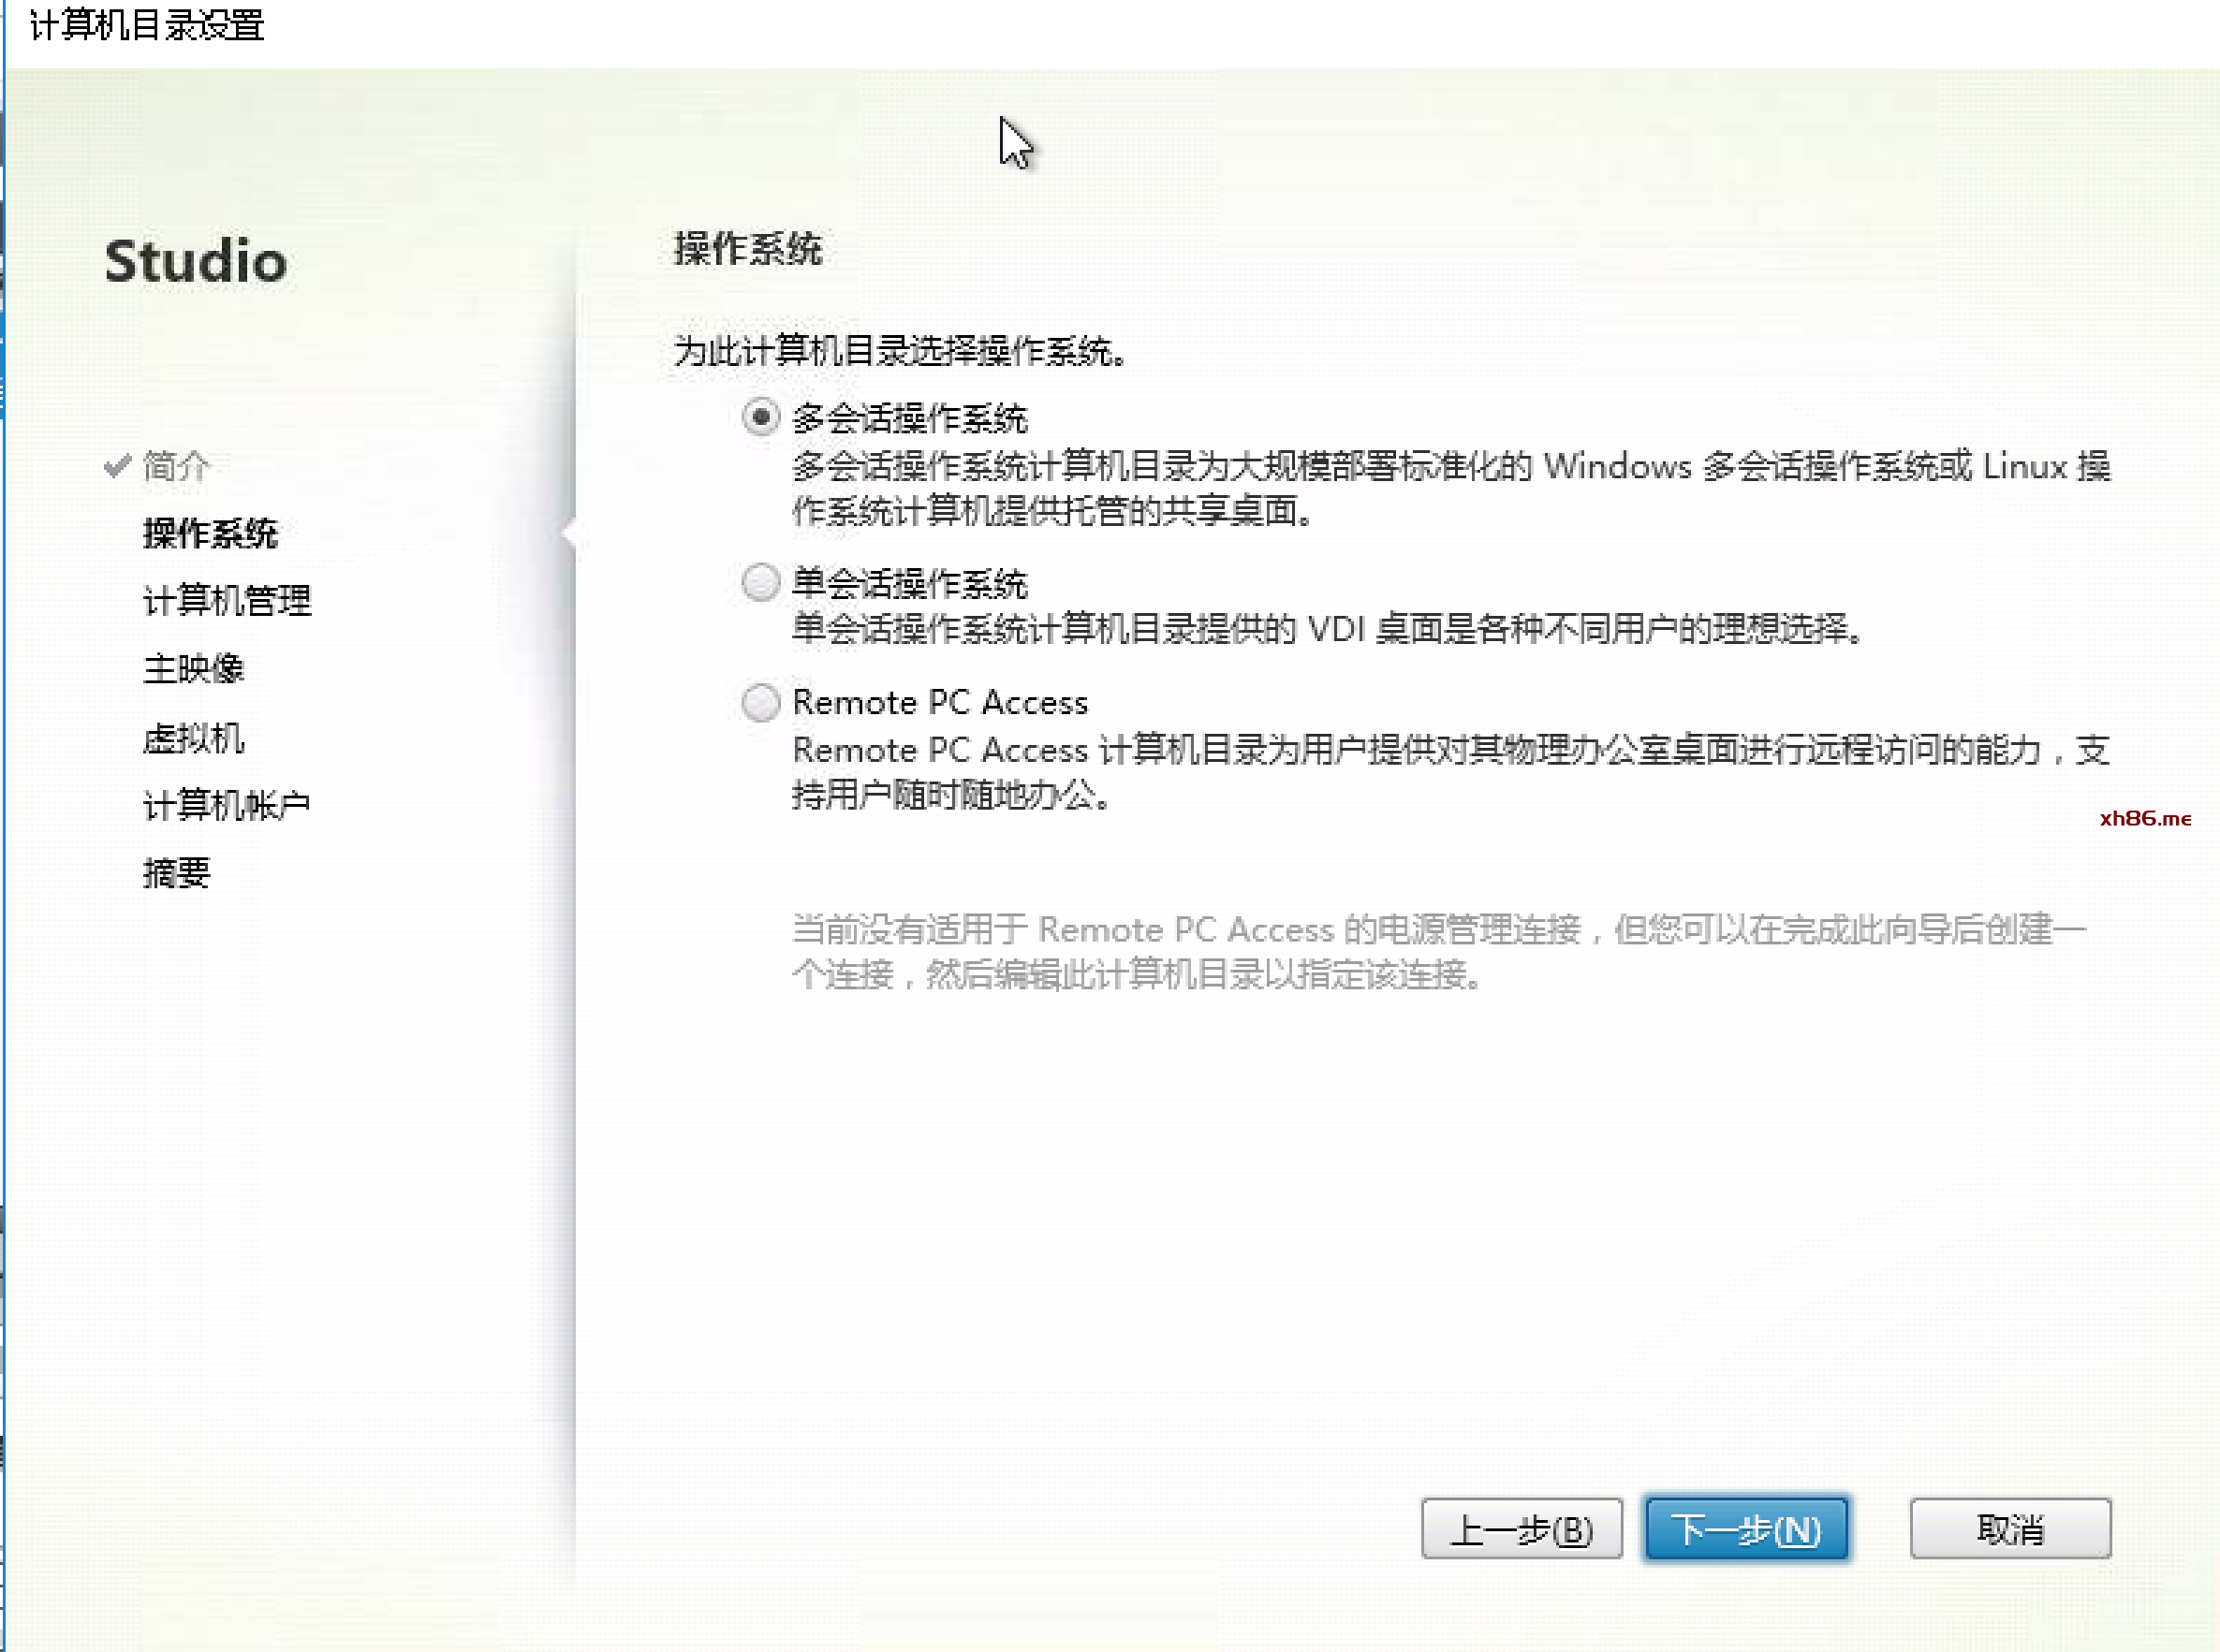The height and width of the screenshot is (1652, 2220).
Task: Click the 上一步(B) button
Action: [x=1521, y=1529]
